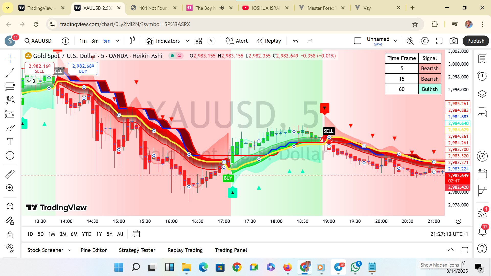Open the economic calendar panel

tap(482, 174)
